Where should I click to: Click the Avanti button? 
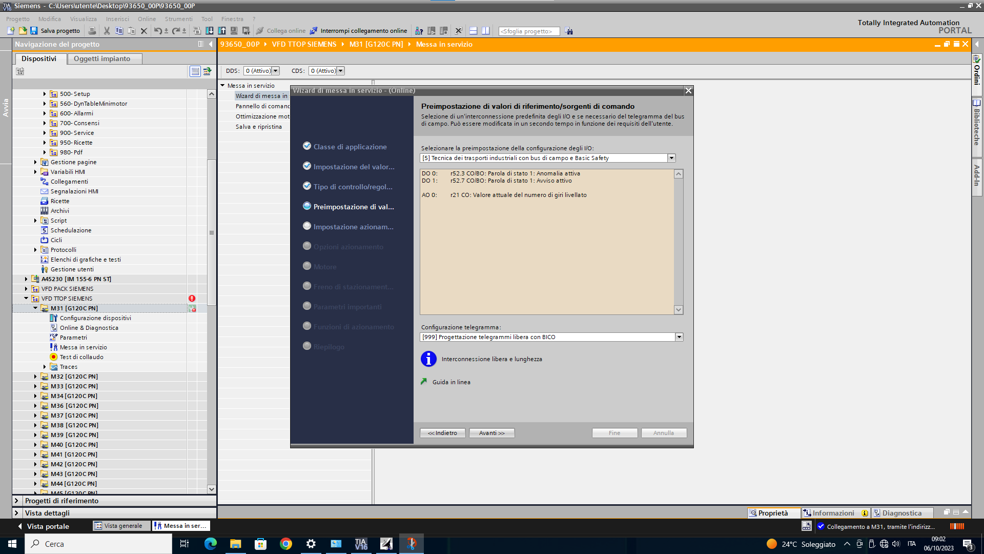491,433
